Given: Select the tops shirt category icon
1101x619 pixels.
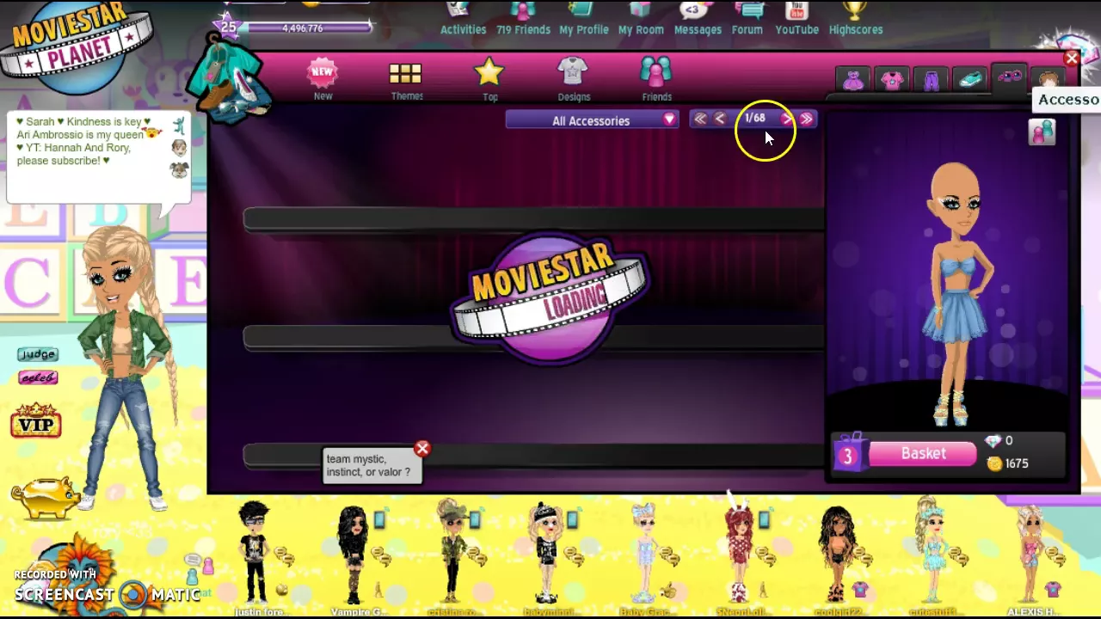Looking at the screenshot, I should [892, 81].
